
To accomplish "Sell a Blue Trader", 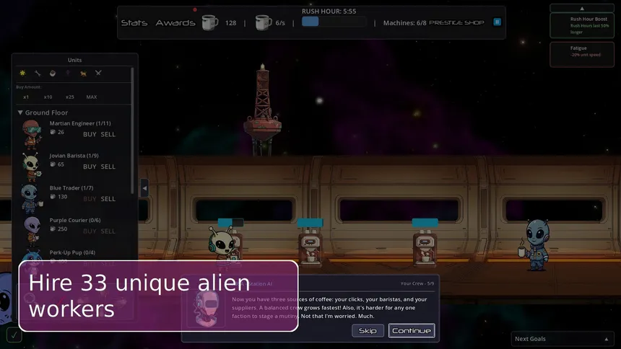I will coord(108,198).
